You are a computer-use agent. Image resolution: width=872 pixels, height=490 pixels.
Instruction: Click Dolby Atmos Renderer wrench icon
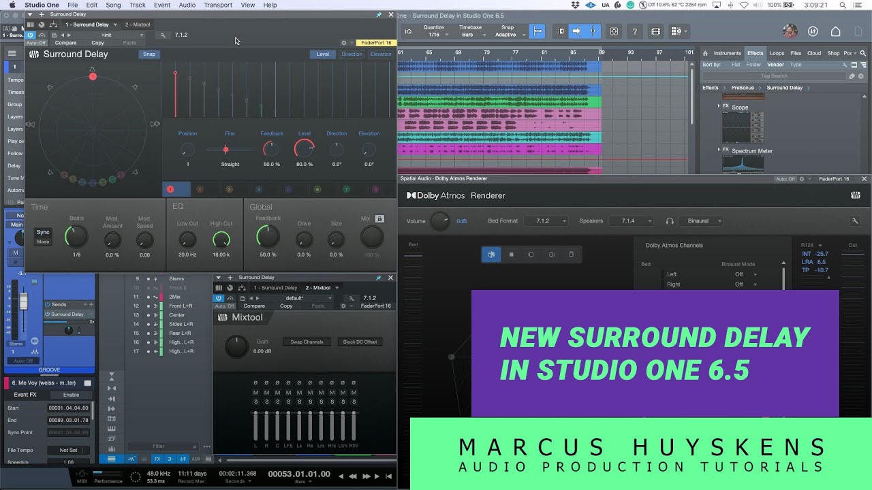point(854,221)
